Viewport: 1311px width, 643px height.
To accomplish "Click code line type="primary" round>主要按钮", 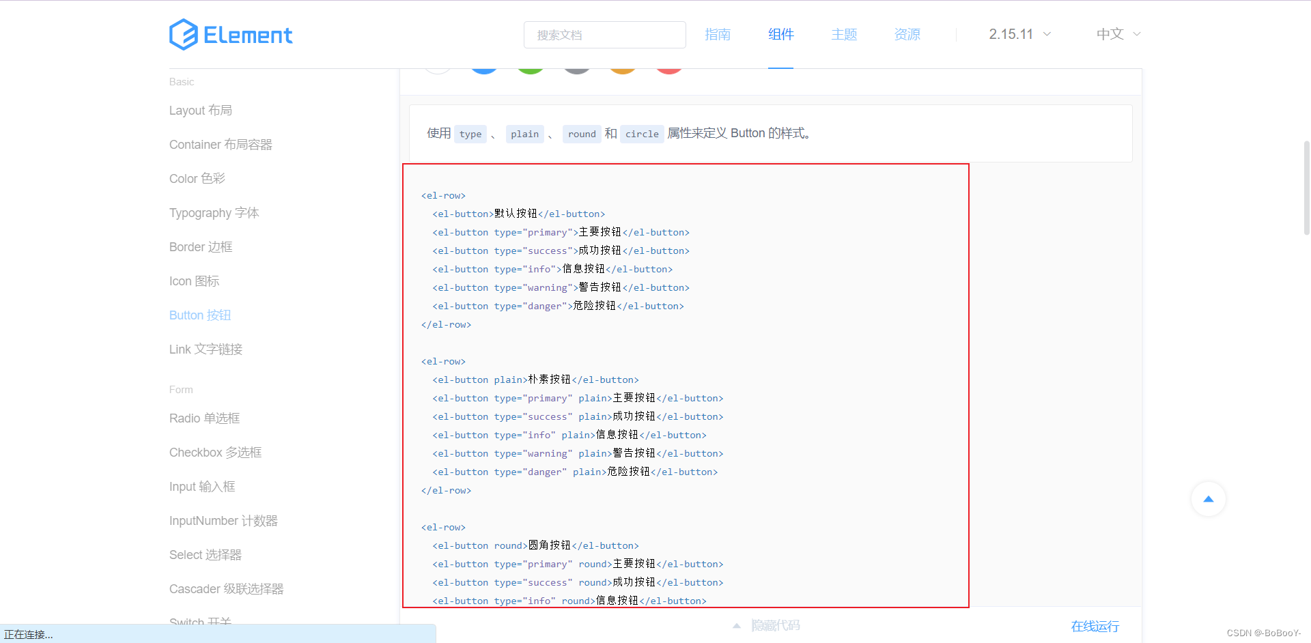I will 578,564.
